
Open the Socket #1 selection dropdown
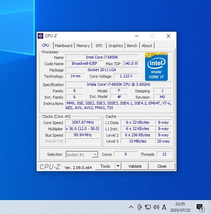coord(82,154)
